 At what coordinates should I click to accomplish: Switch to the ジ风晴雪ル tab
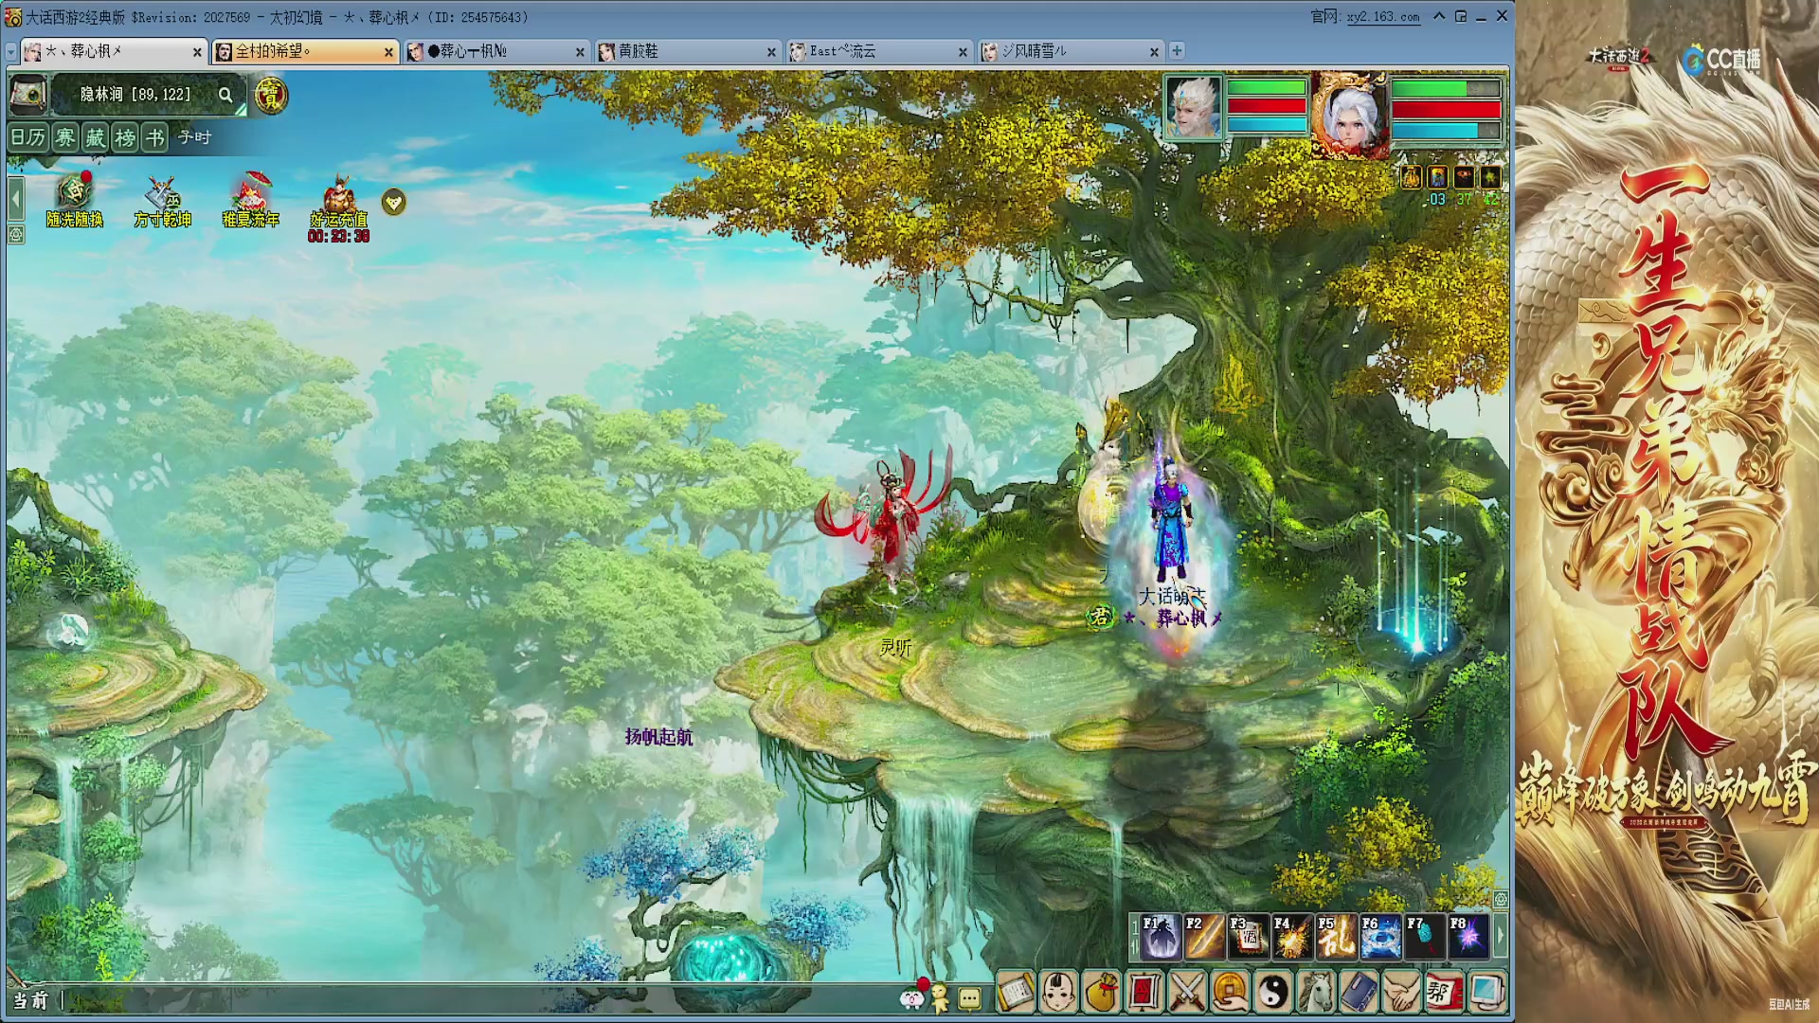click(1070, 51)
